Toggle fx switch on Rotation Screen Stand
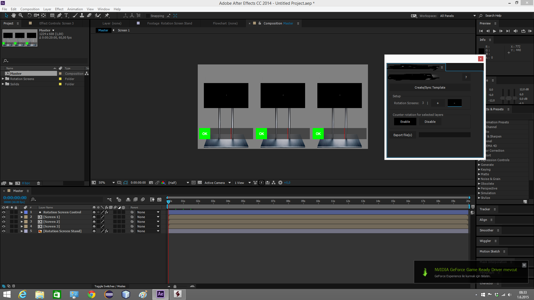The image size is (534, 300). pyautogui.click(x=107, y=231)
